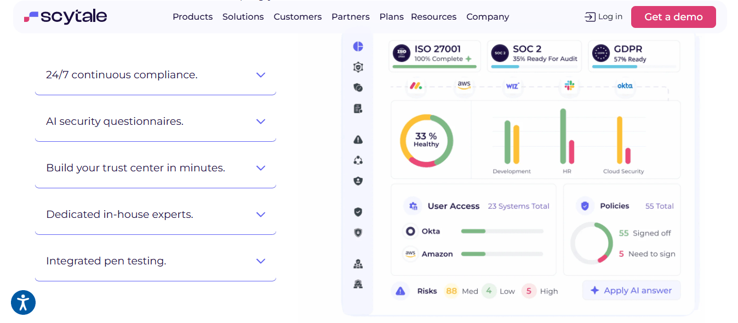Screen dimensions: 738x323
Task: Click the Scytale logo in the header
Action: coord(65,17)
